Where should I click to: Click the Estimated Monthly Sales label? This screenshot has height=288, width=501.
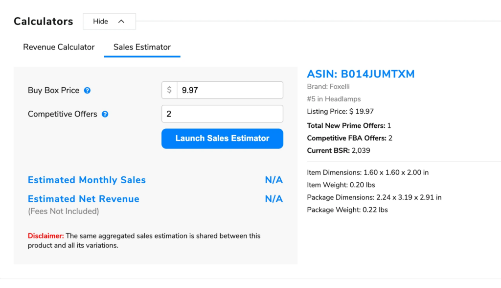click(x=87, y=180)
